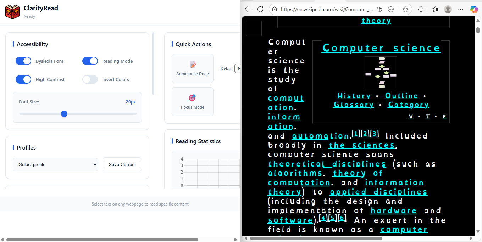Viewport: 482px width, 242px height.
Task: Enable Invert Colors
Action: 90,79
